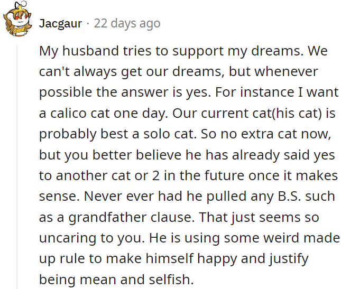Click the phrase "solo cat" in the comment
This screenshot has width=341, height=289.
pos(161,134)
